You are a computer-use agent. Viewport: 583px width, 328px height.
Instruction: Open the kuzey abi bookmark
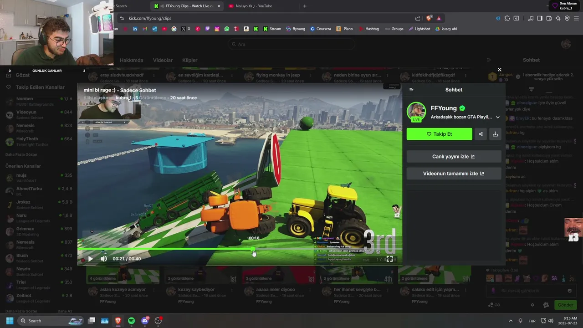click(446, 29)
